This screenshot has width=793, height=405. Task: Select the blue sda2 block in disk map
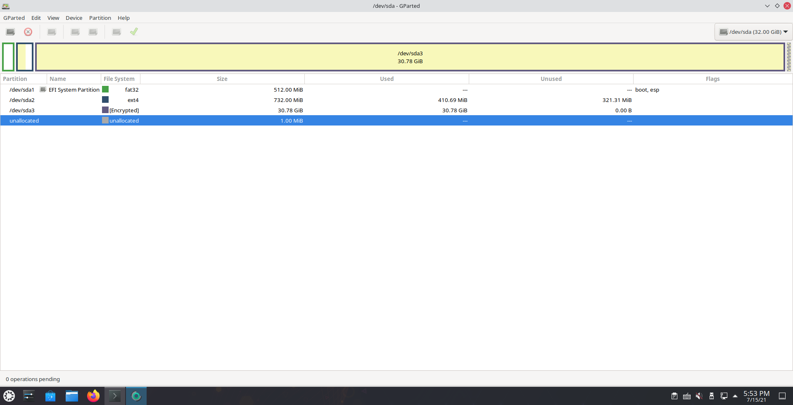tap(25, 57)
